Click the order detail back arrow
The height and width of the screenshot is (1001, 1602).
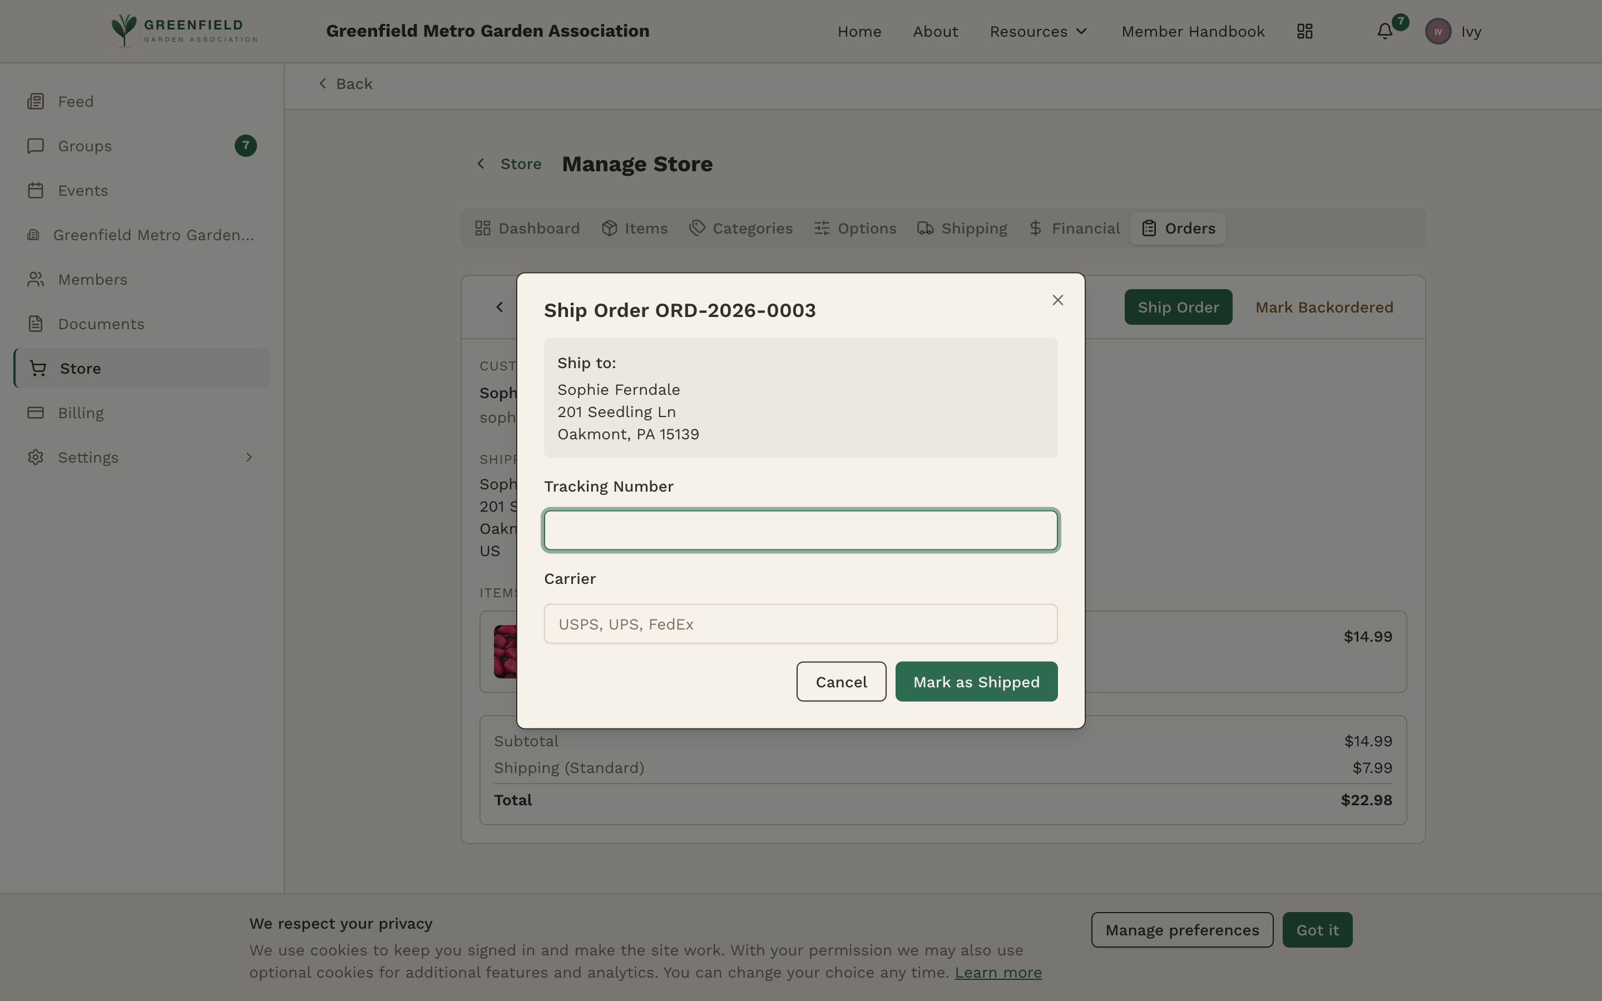click(x=500, y=306)
